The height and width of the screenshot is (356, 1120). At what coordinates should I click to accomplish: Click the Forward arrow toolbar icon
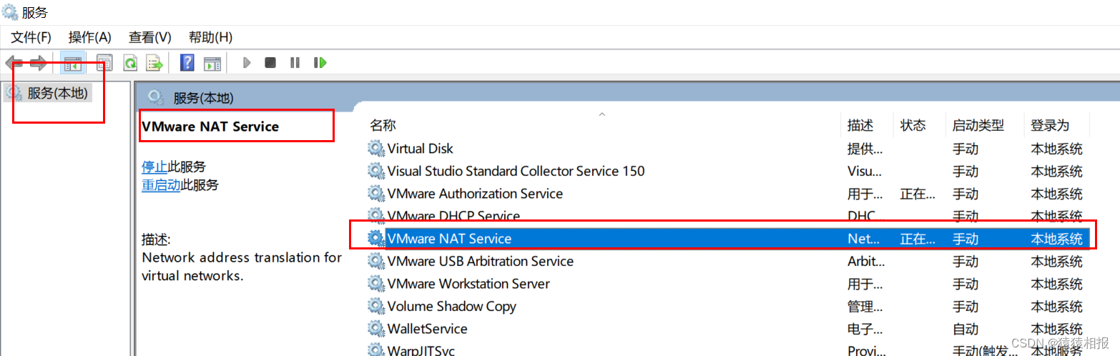(x=38, y=63)
